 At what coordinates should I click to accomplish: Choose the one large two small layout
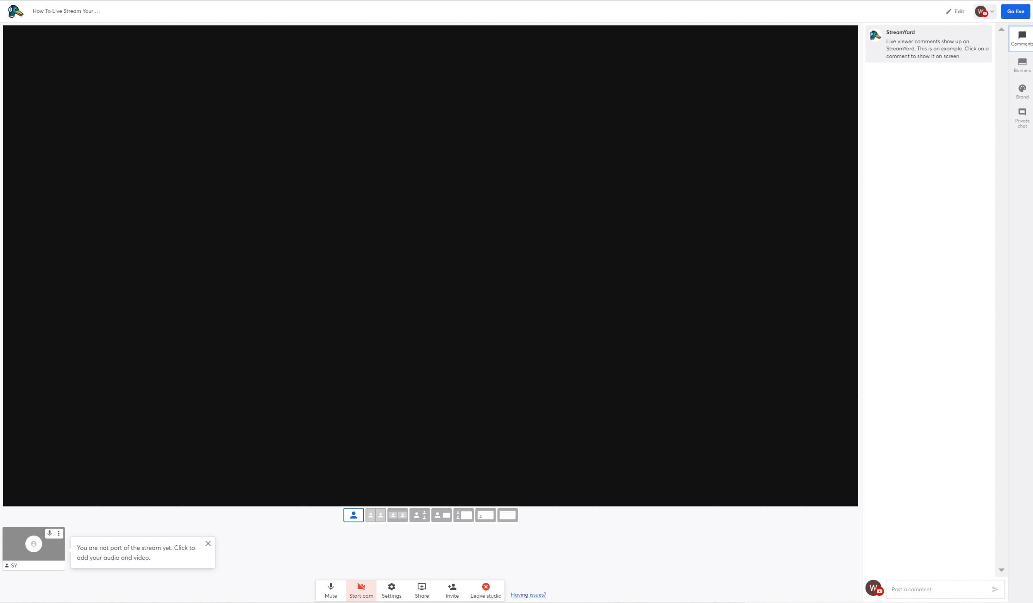[x=419, y=515]
